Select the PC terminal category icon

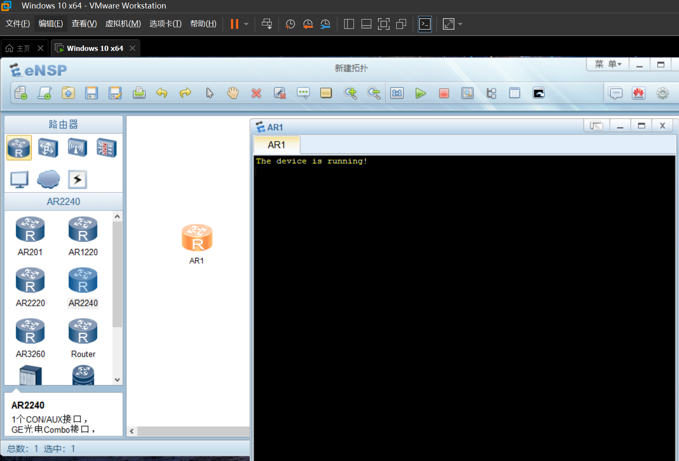[19, 179]
